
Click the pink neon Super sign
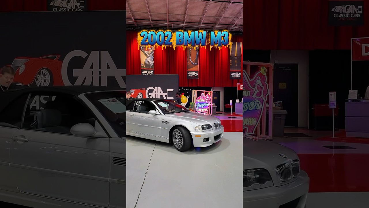tap(204, 103)
